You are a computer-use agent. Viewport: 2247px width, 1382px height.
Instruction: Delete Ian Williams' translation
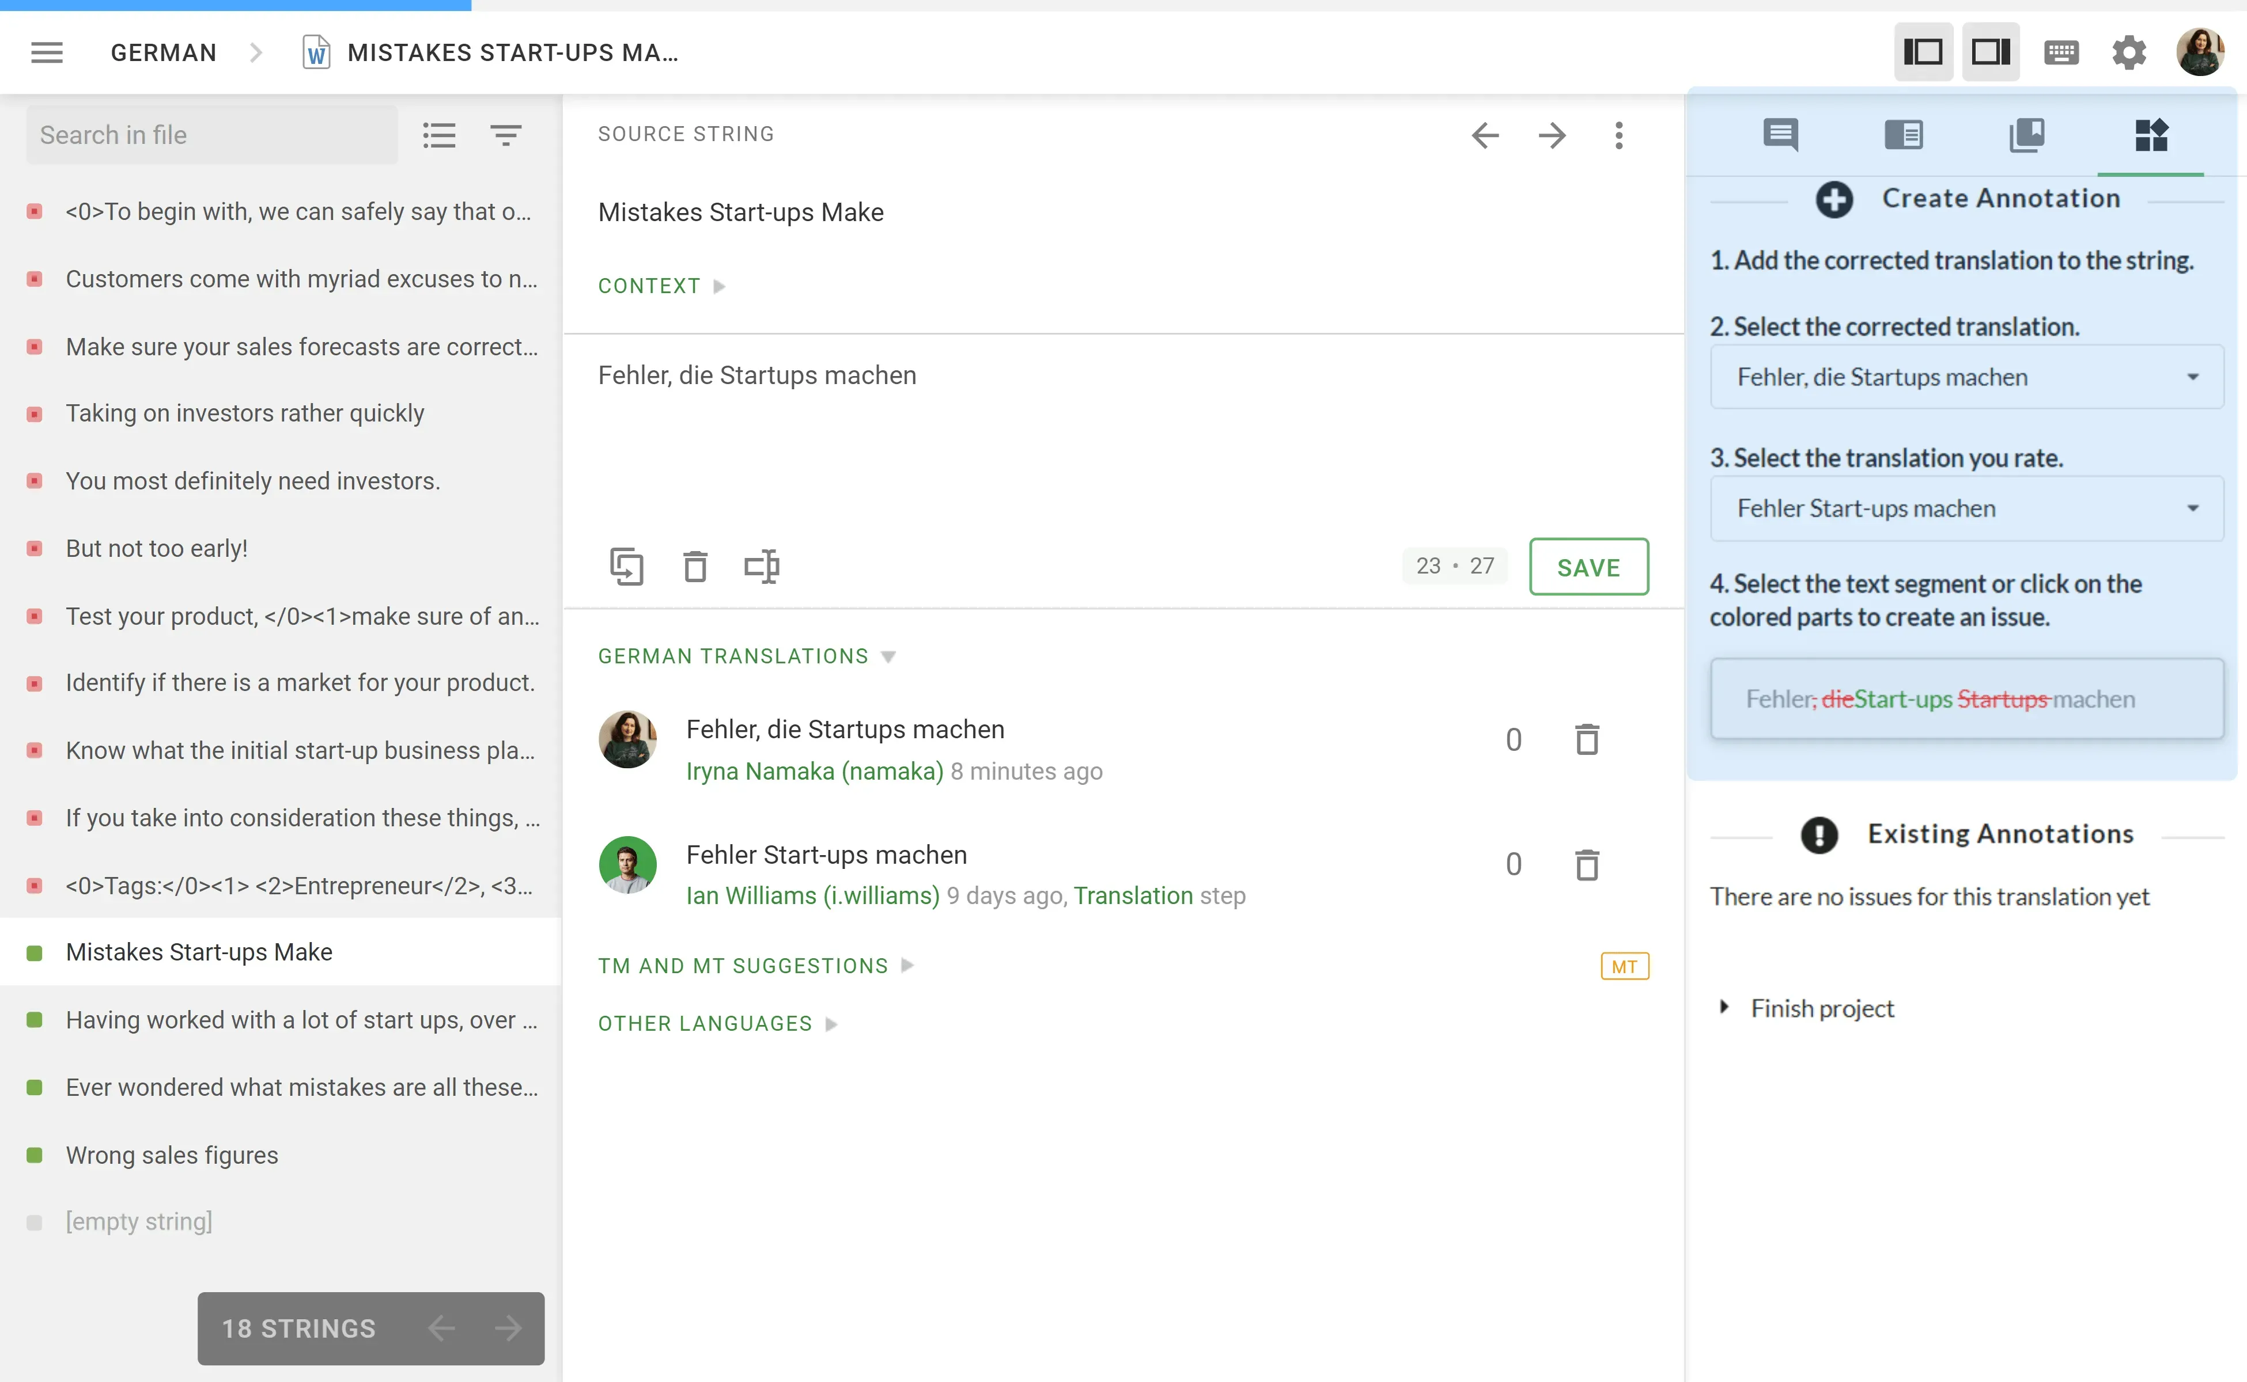pyautogui.click(x=1587, y=865)
